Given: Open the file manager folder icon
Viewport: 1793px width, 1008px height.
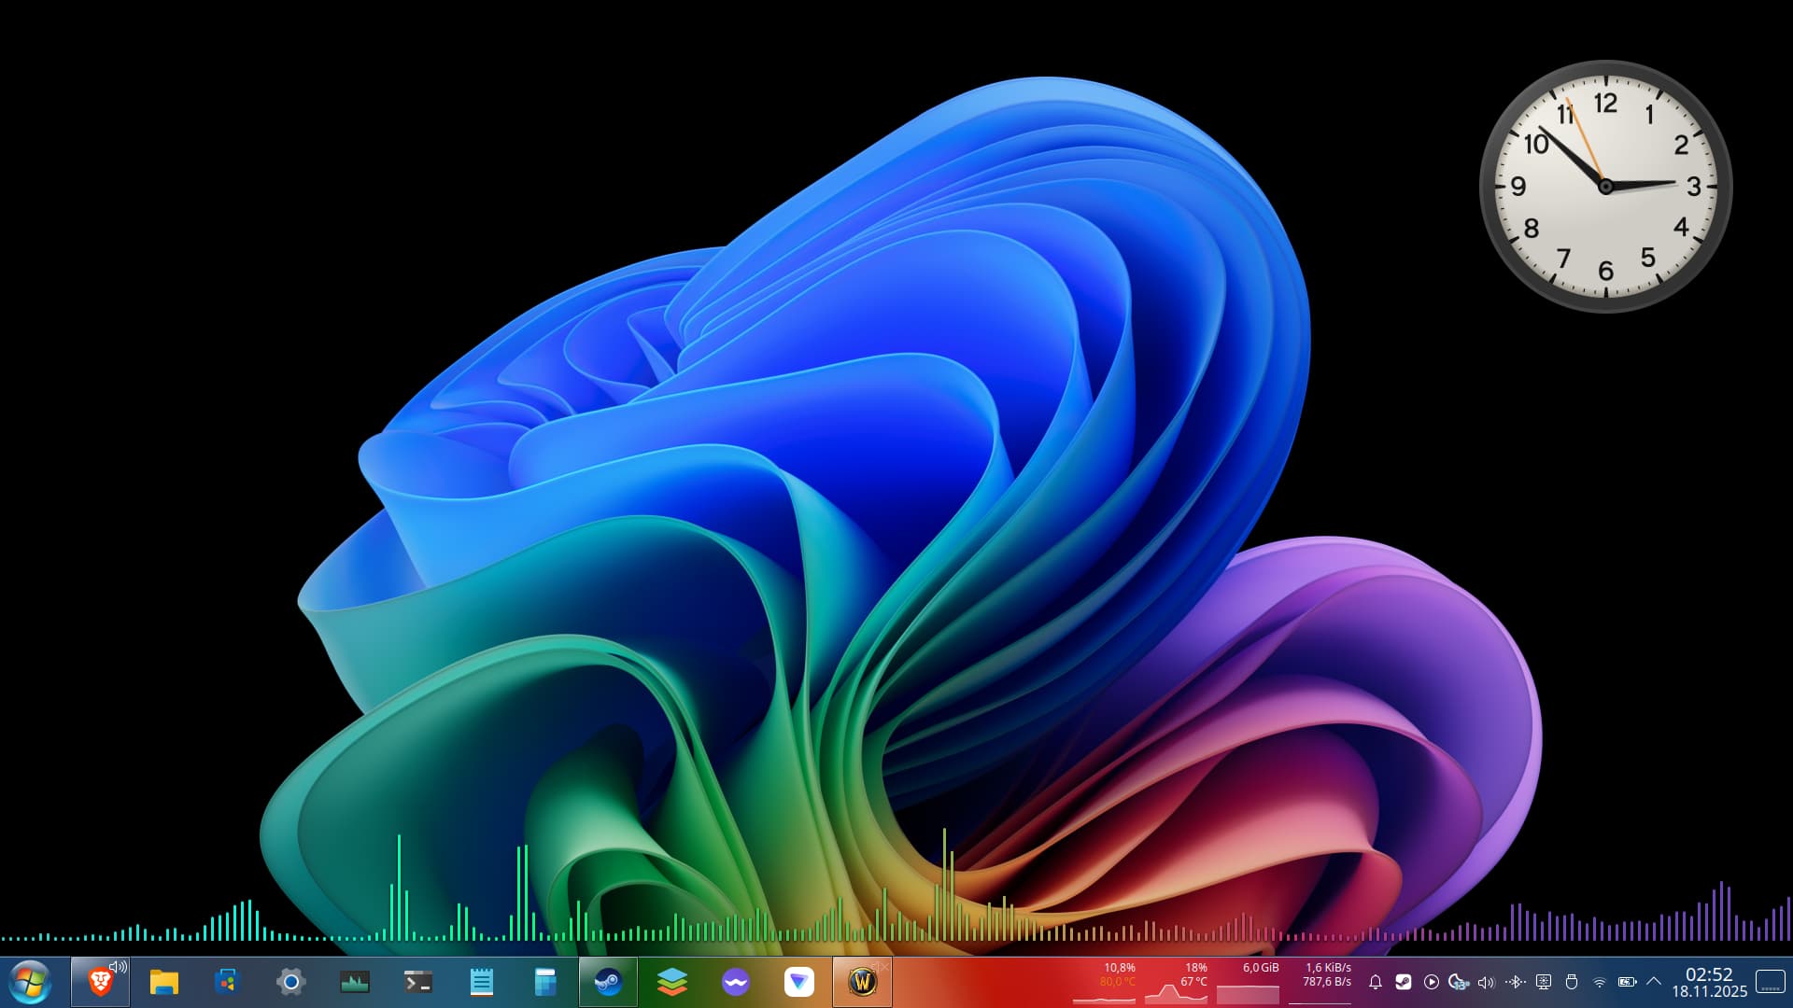Looking at the screenshot, I should (x=163, y=982).
